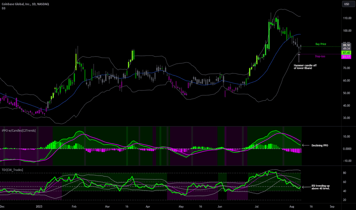Open the USD currency selector

[348, 4]
